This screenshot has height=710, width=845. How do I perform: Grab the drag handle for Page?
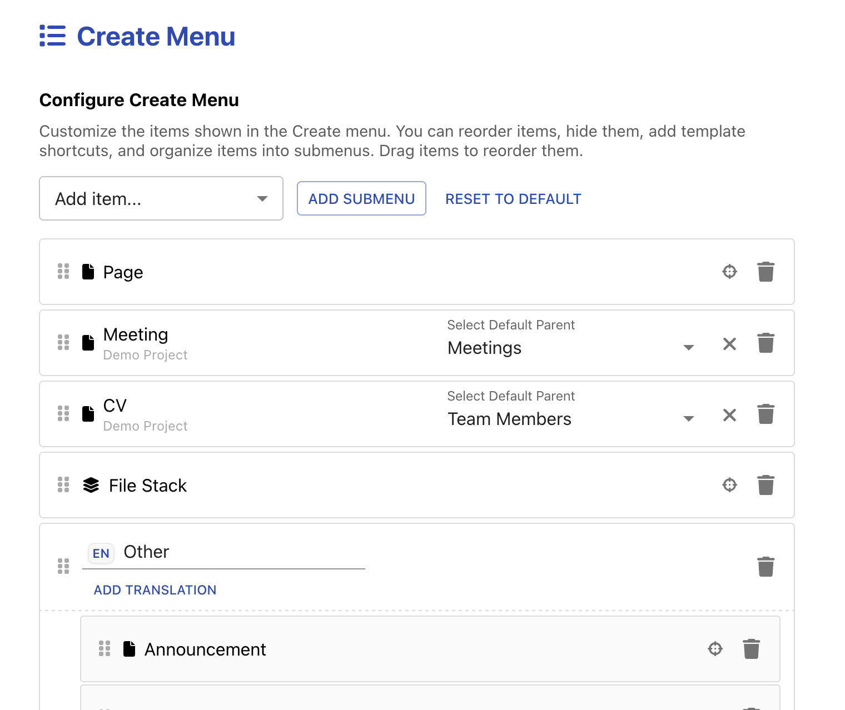click(x=63, y=272)
